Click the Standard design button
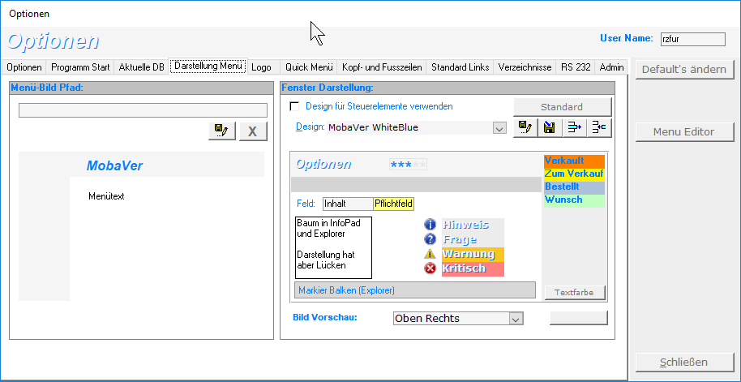Viewport: 741px width, 382px height. pyautogui.click(x=562, y=107)
